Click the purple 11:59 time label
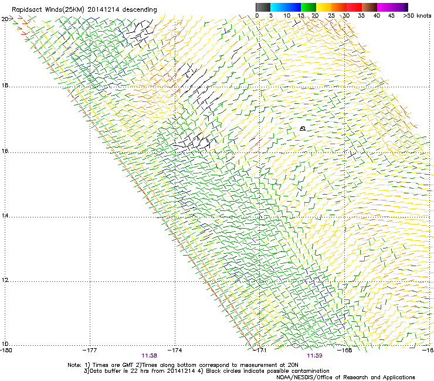The width and height of the screenshot is (434, 381). [x=314, y=356]
